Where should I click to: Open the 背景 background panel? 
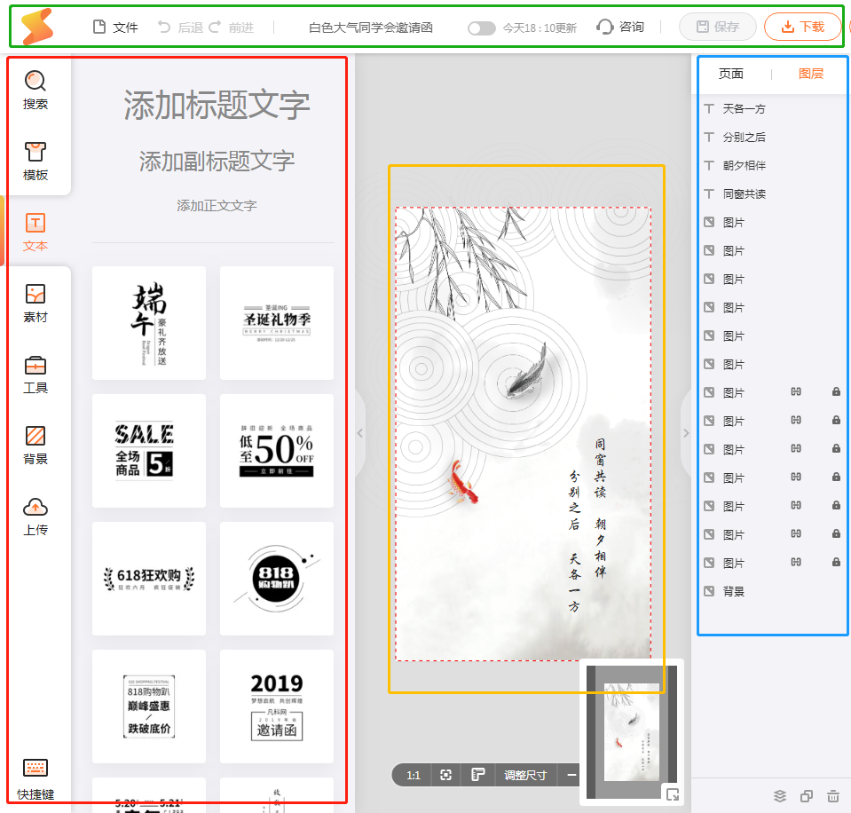click(35, 446)
